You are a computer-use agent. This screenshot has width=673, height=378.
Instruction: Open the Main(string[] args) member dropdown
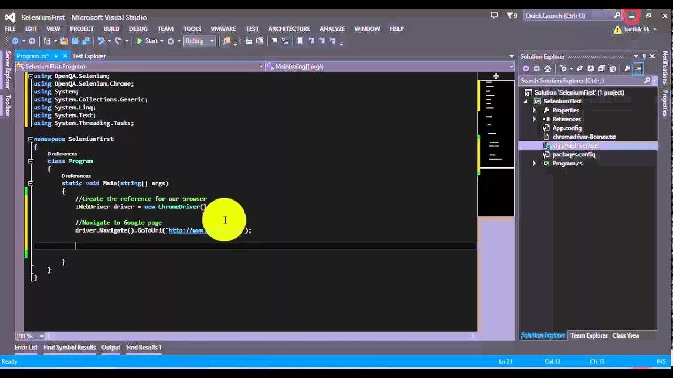pos(390,66)
